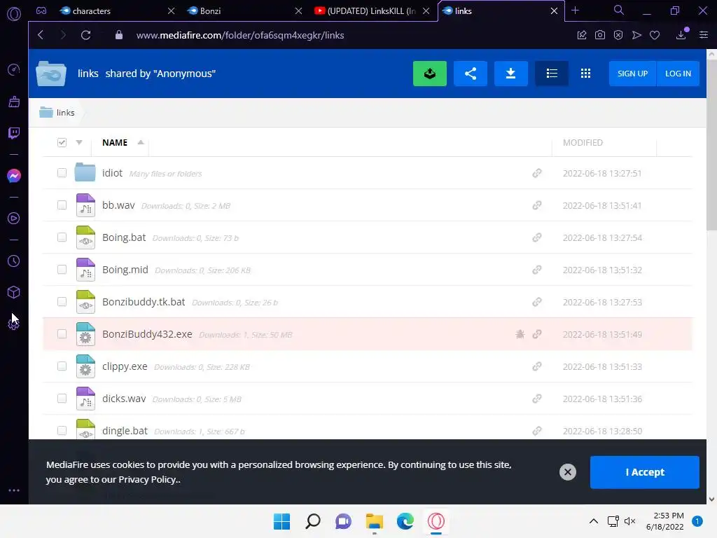Click the address bar URL field

[240, 35]
